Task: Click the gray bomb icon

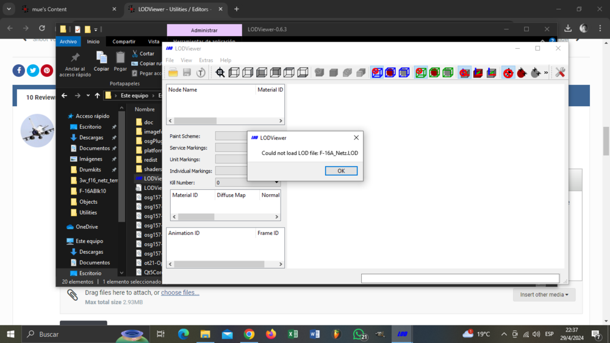Action: tap(536, 73)
